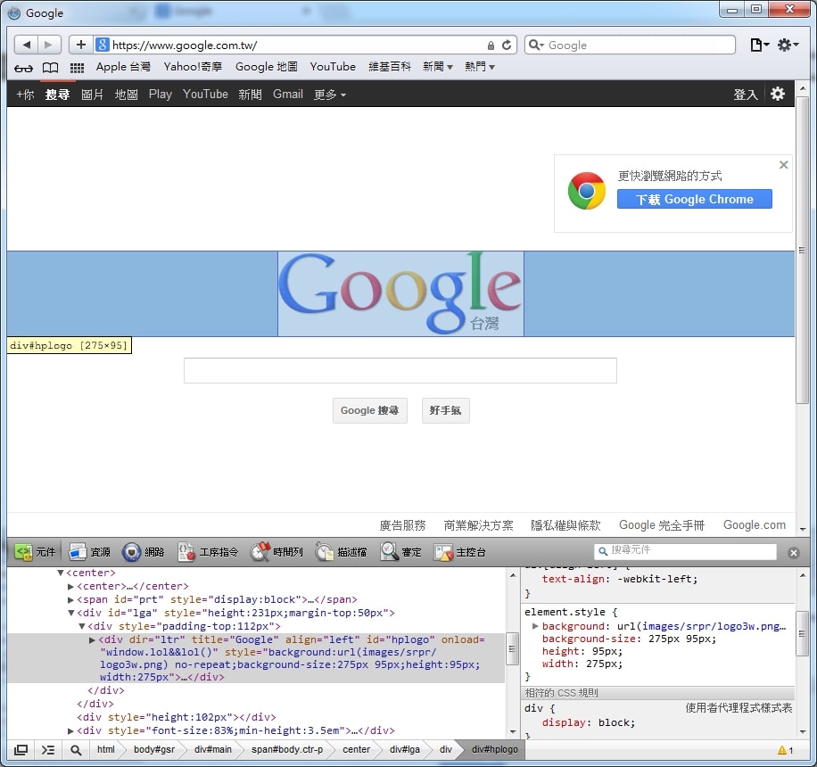This screenshot has height=767, width=817.
Task: Open the Resources (資源) panel
Action: 89,552
